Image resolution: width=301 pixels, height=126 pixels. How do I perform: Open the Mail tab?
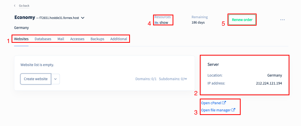pyautogui.click(x=61, y=39)
